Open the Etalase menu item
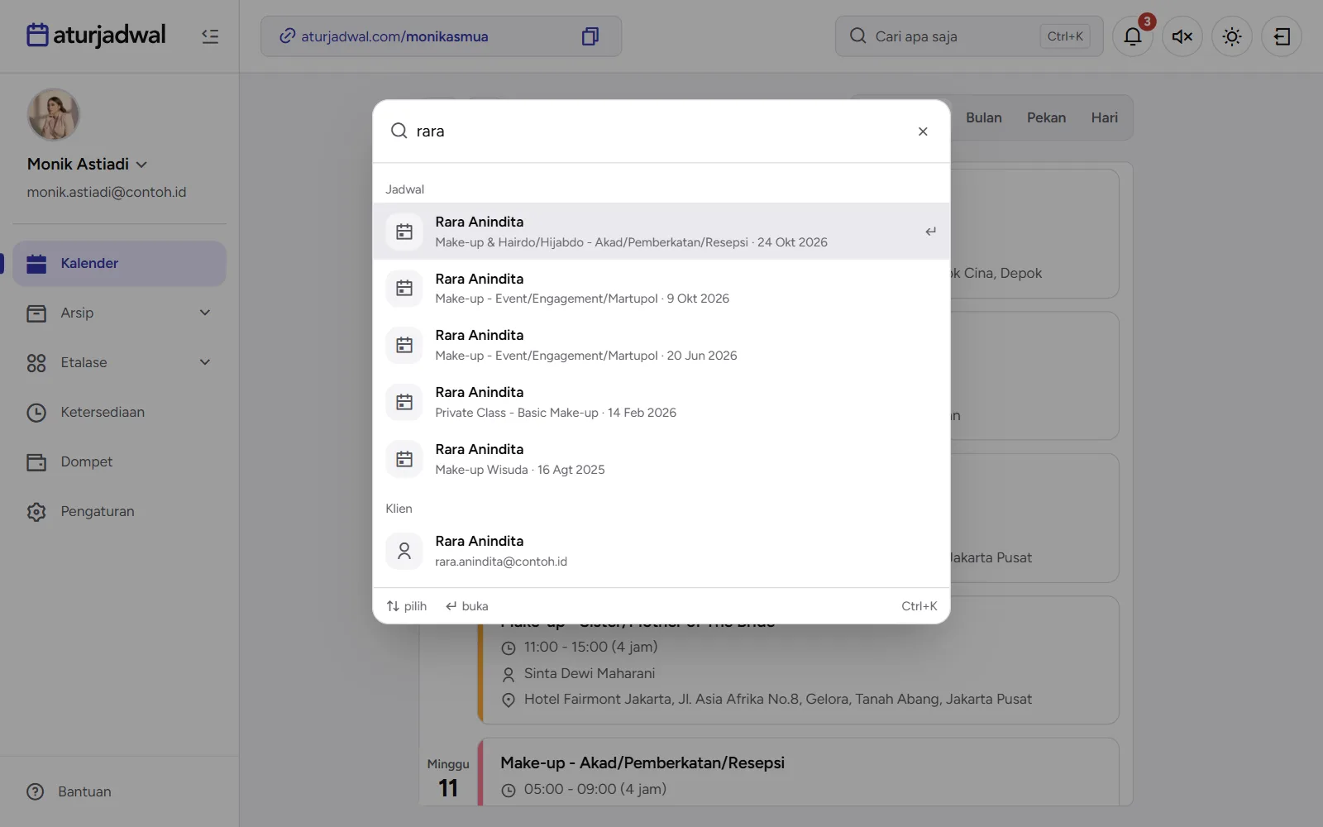Viewport: 1323px width, 827px height. click(x=119, y=362)
